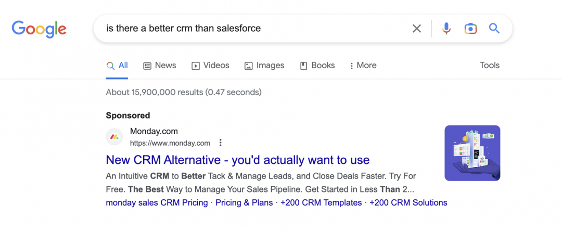
Task: Switch to the Images tab
Action: [264, 66]
